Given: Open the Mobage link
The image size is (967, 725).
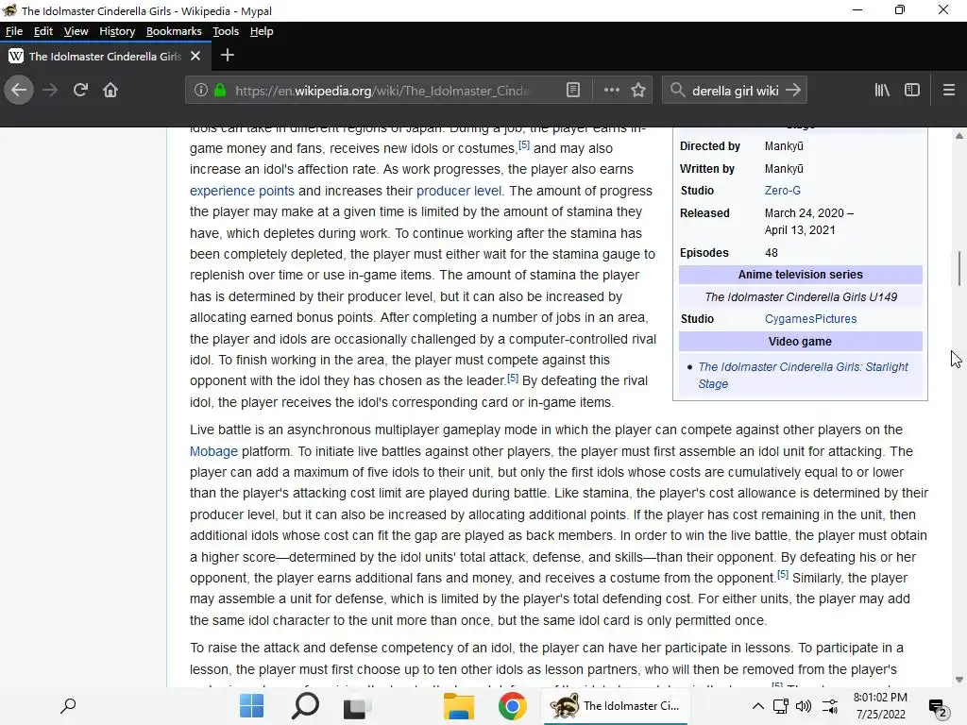Looking at the screenshot, I should click(x=213, y=451).
